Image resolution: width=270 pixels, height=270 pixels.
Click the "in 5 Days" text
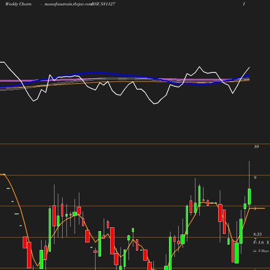pos(261,251)
